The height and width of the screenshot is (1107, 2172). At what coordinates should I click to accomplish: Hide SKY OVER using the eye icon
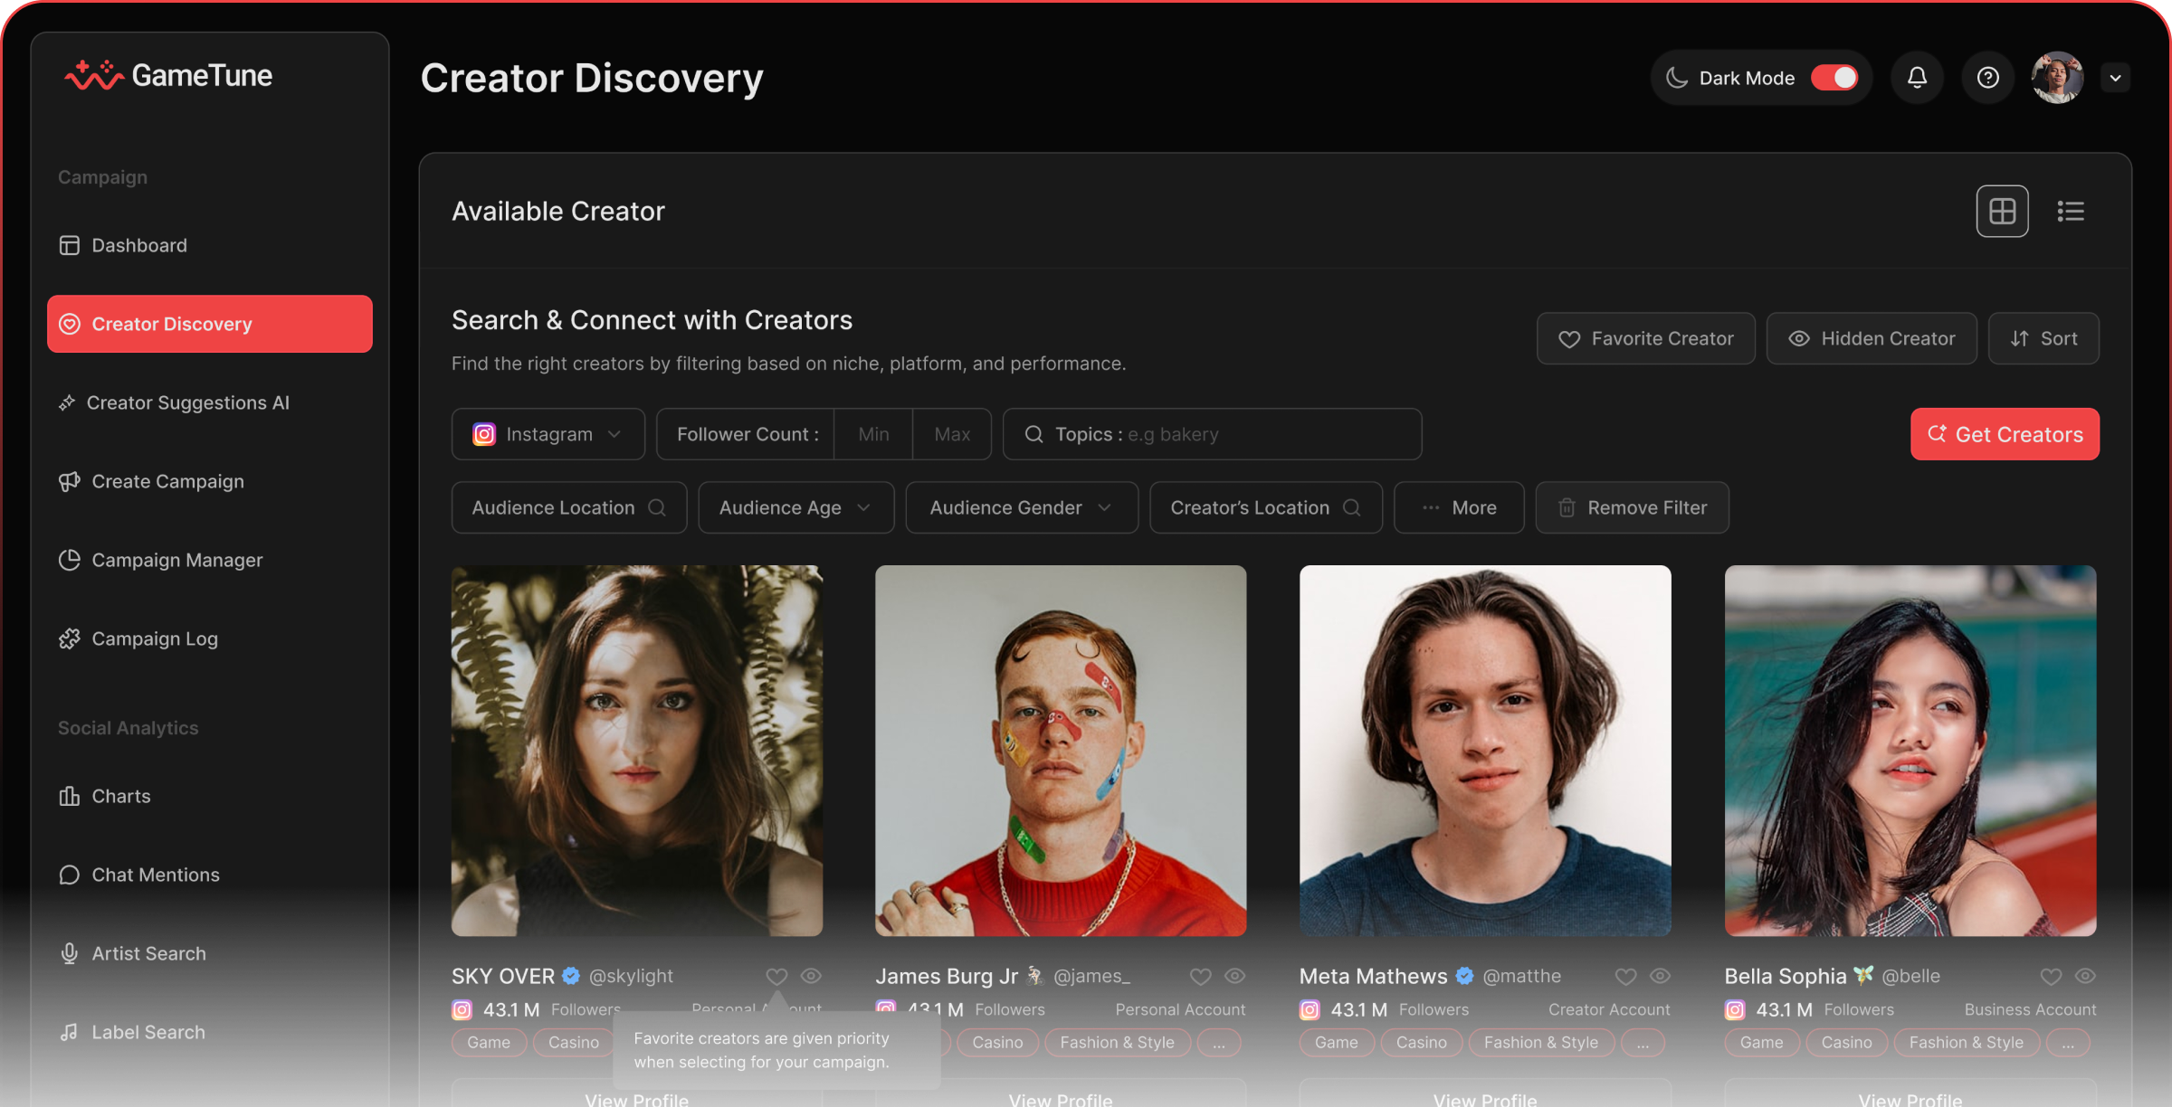click(x=811, y=976)
